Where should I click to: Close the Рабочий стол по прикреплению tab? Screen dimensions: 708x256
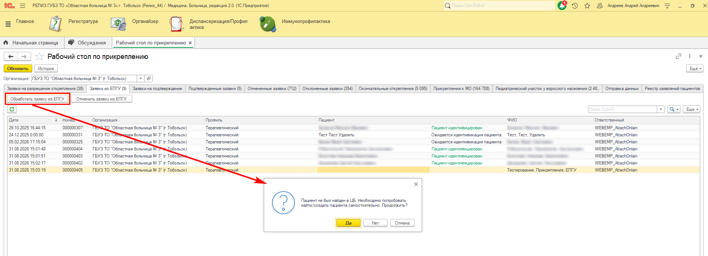[x=190, y=43]
